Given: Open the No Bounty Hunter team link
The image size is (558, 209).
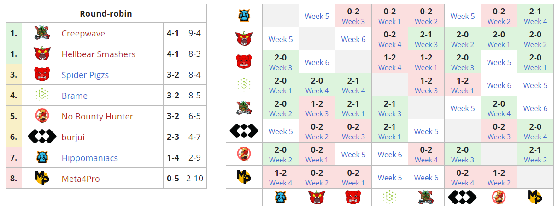Looking at the screenshot, I should click(97, 117).
